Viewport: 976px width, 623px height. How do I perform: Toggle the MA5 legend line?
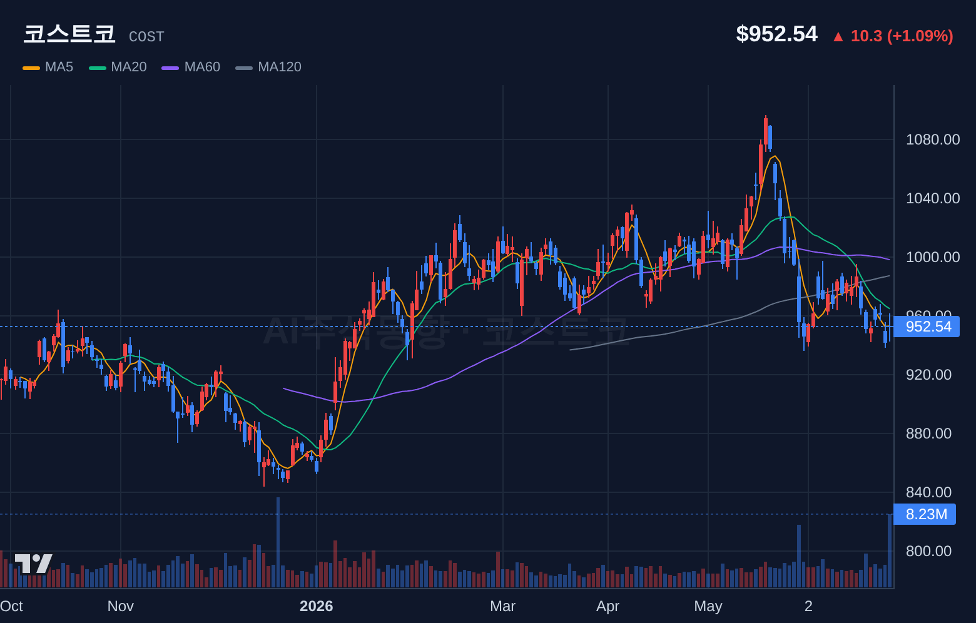pyautogui.click(x=48, y=67)
